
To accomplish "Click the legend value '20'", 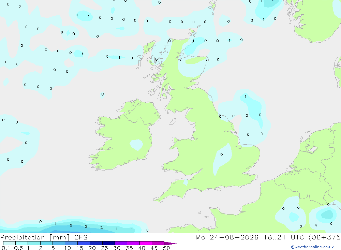I will point(92,248).
